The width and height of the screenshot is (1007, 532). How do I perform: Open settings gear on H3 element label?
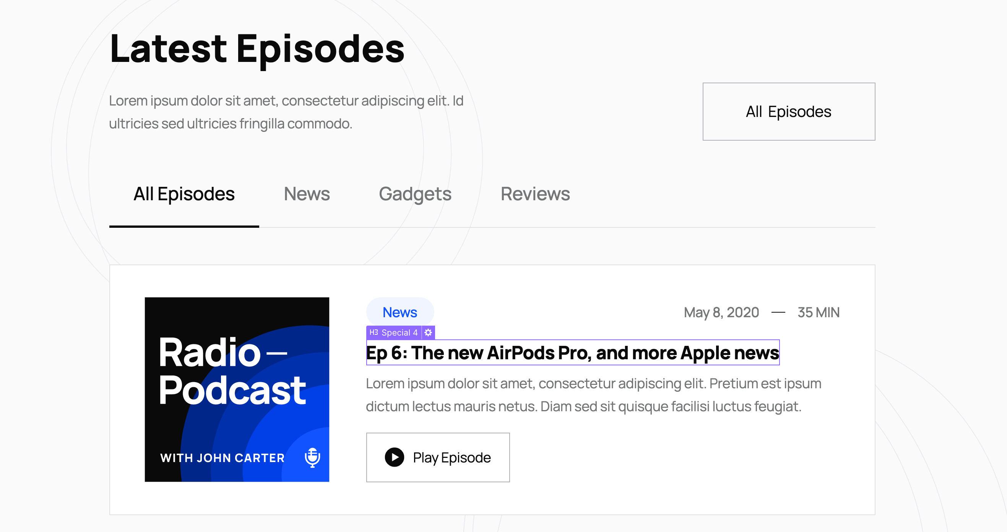click(428, 332)
